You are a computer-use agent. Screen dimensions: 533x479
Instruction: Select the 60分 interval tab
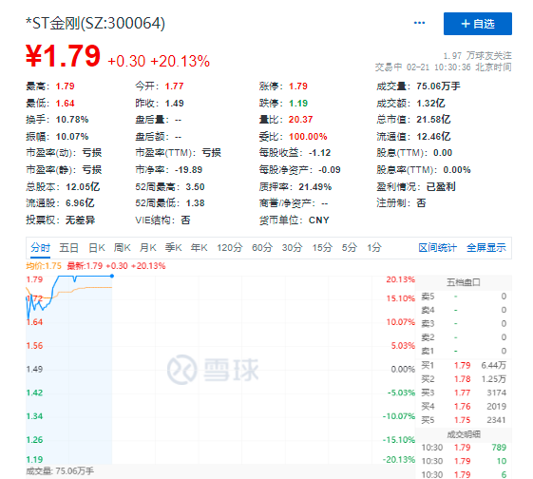[262, 248]
